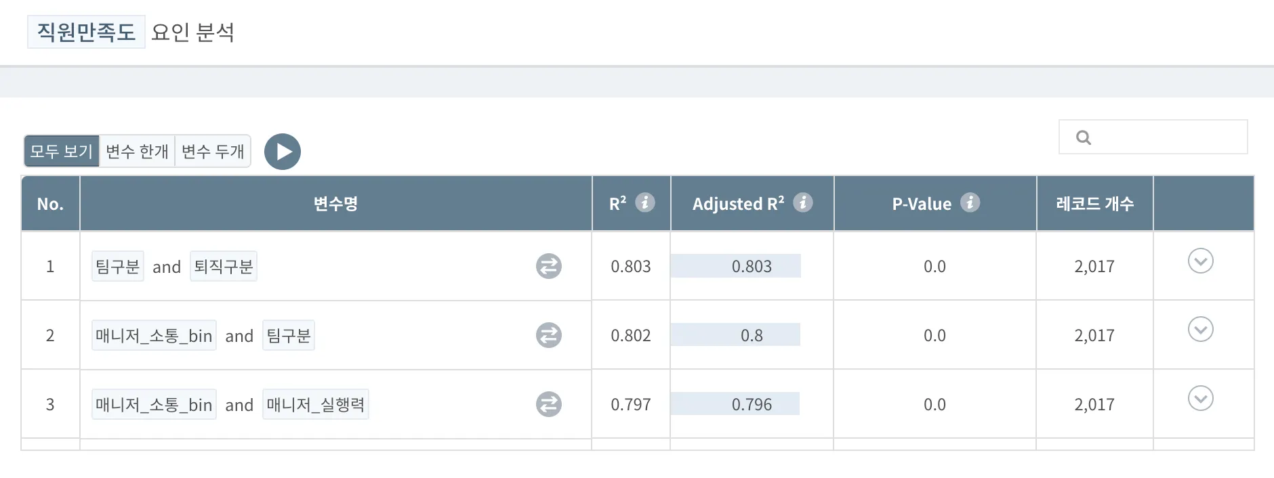Screen dimensions: 1274x478
Task: Click the play button to run analysis
Action: click(282, 152)
